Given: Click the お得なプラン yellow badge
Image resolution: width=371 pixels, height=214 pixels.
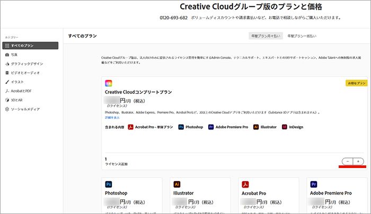Looking at the screenshot, I should click(357, 83).
